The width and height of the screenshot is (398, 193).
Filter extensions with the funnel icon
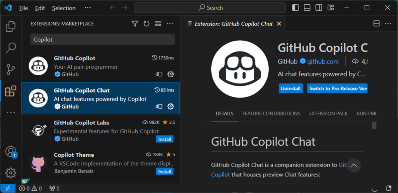click(134, 23)
